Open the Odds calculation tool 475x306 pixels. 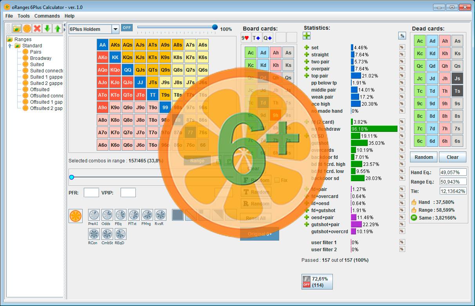[x=107, y=215]
